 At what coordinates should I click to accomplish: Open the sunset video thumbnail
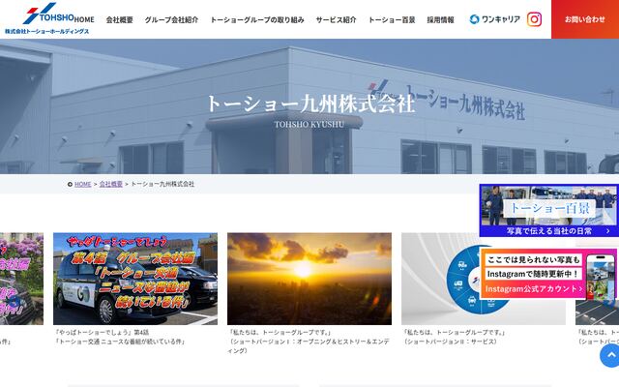[x=309, y=279]
